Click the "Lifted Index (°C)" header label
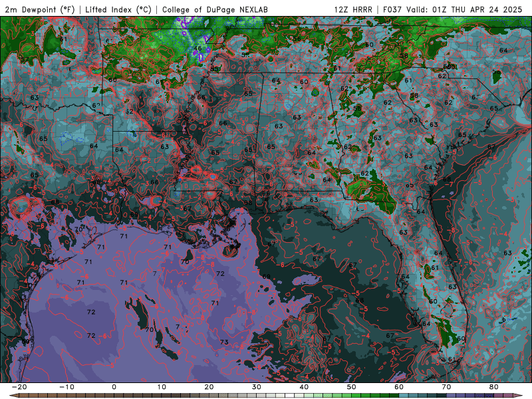The image size is (532, 399). click(x=118, y=9)
